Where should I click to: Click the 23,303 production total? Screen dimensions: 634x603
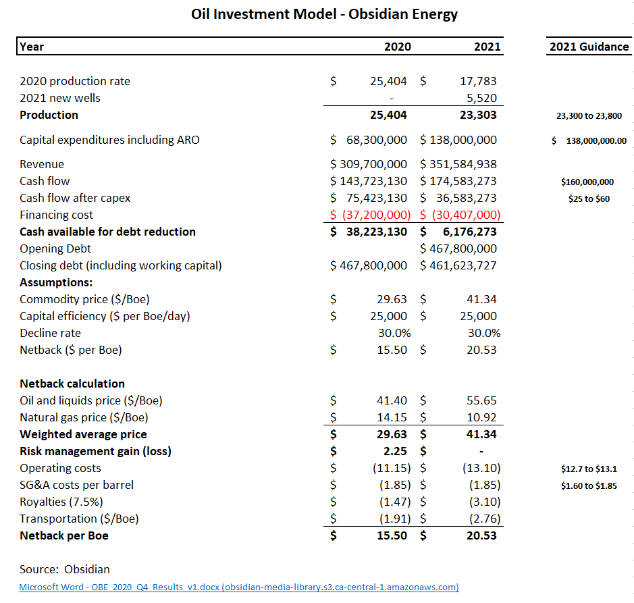pyautogui.click(x=478, y=115)
